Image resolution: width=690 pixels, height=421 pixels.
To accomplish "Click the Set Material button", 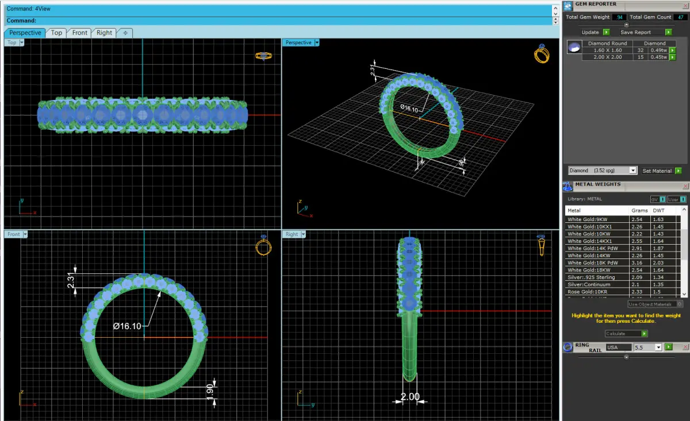I will click(661, 171).
